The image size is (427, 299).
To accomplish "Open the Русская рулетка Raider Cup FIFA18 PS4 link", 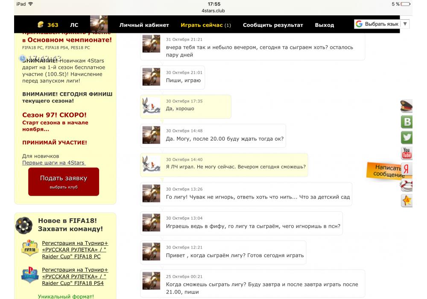I will (x=75, y=276).
